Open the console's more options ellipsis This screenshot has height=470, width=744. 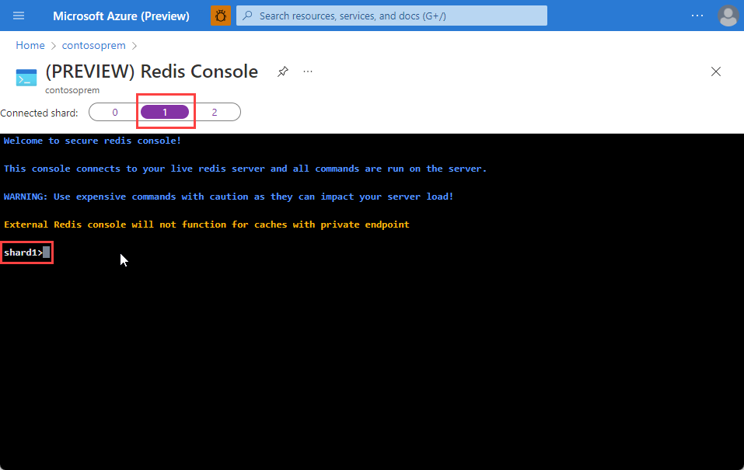pos(307,71)
